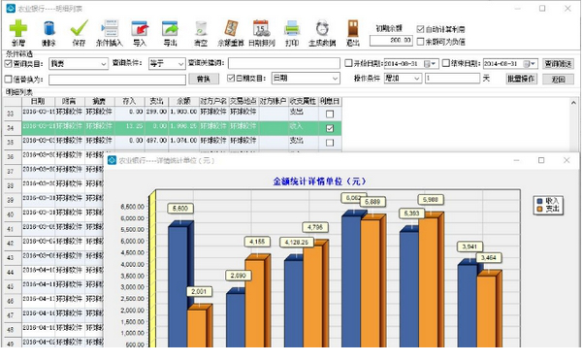
Task: Click the 日期 (Date) column header
Action: point(38,101)
